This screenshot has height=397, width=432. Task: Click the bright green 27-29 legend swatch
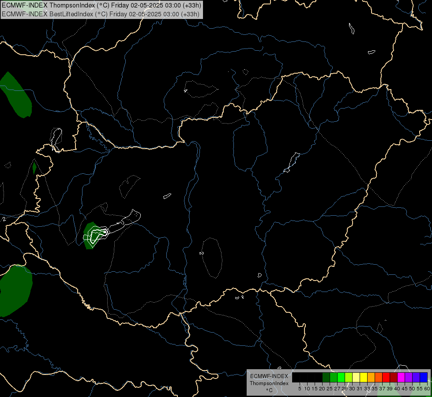tap(341, 377)
